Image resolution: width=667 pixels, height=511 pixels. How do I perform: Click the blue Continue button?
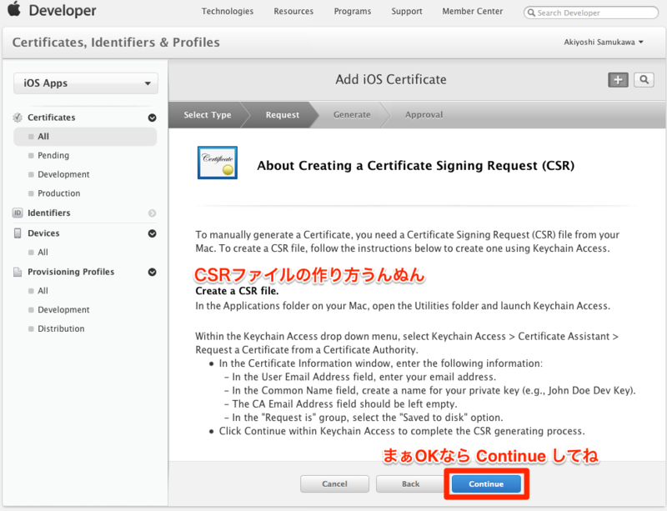click(486, 483)
